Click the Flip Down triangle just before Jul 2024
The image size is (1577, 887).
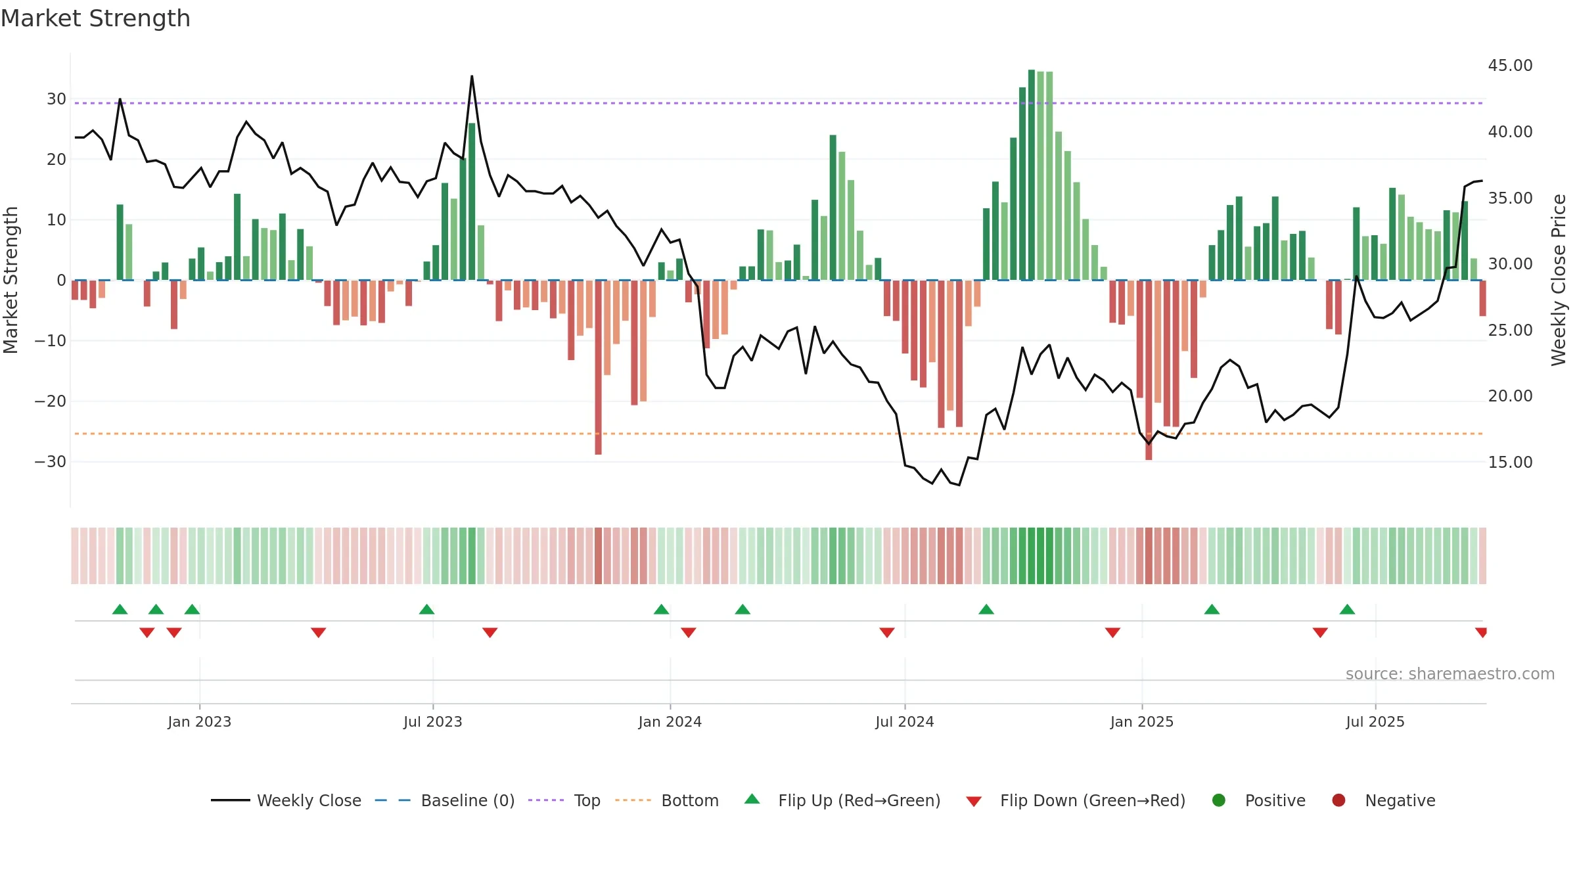(887, 633)
